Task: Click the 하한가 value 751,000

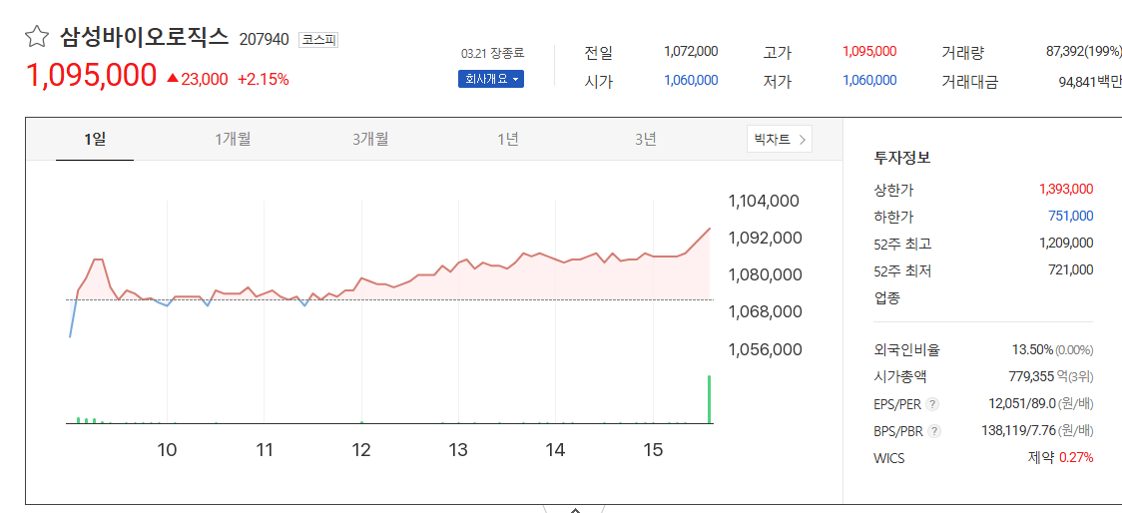Action: [1072, 216]
